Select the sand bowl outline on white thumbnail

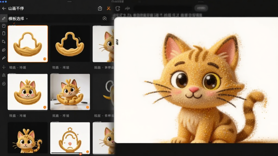point(28,44)
